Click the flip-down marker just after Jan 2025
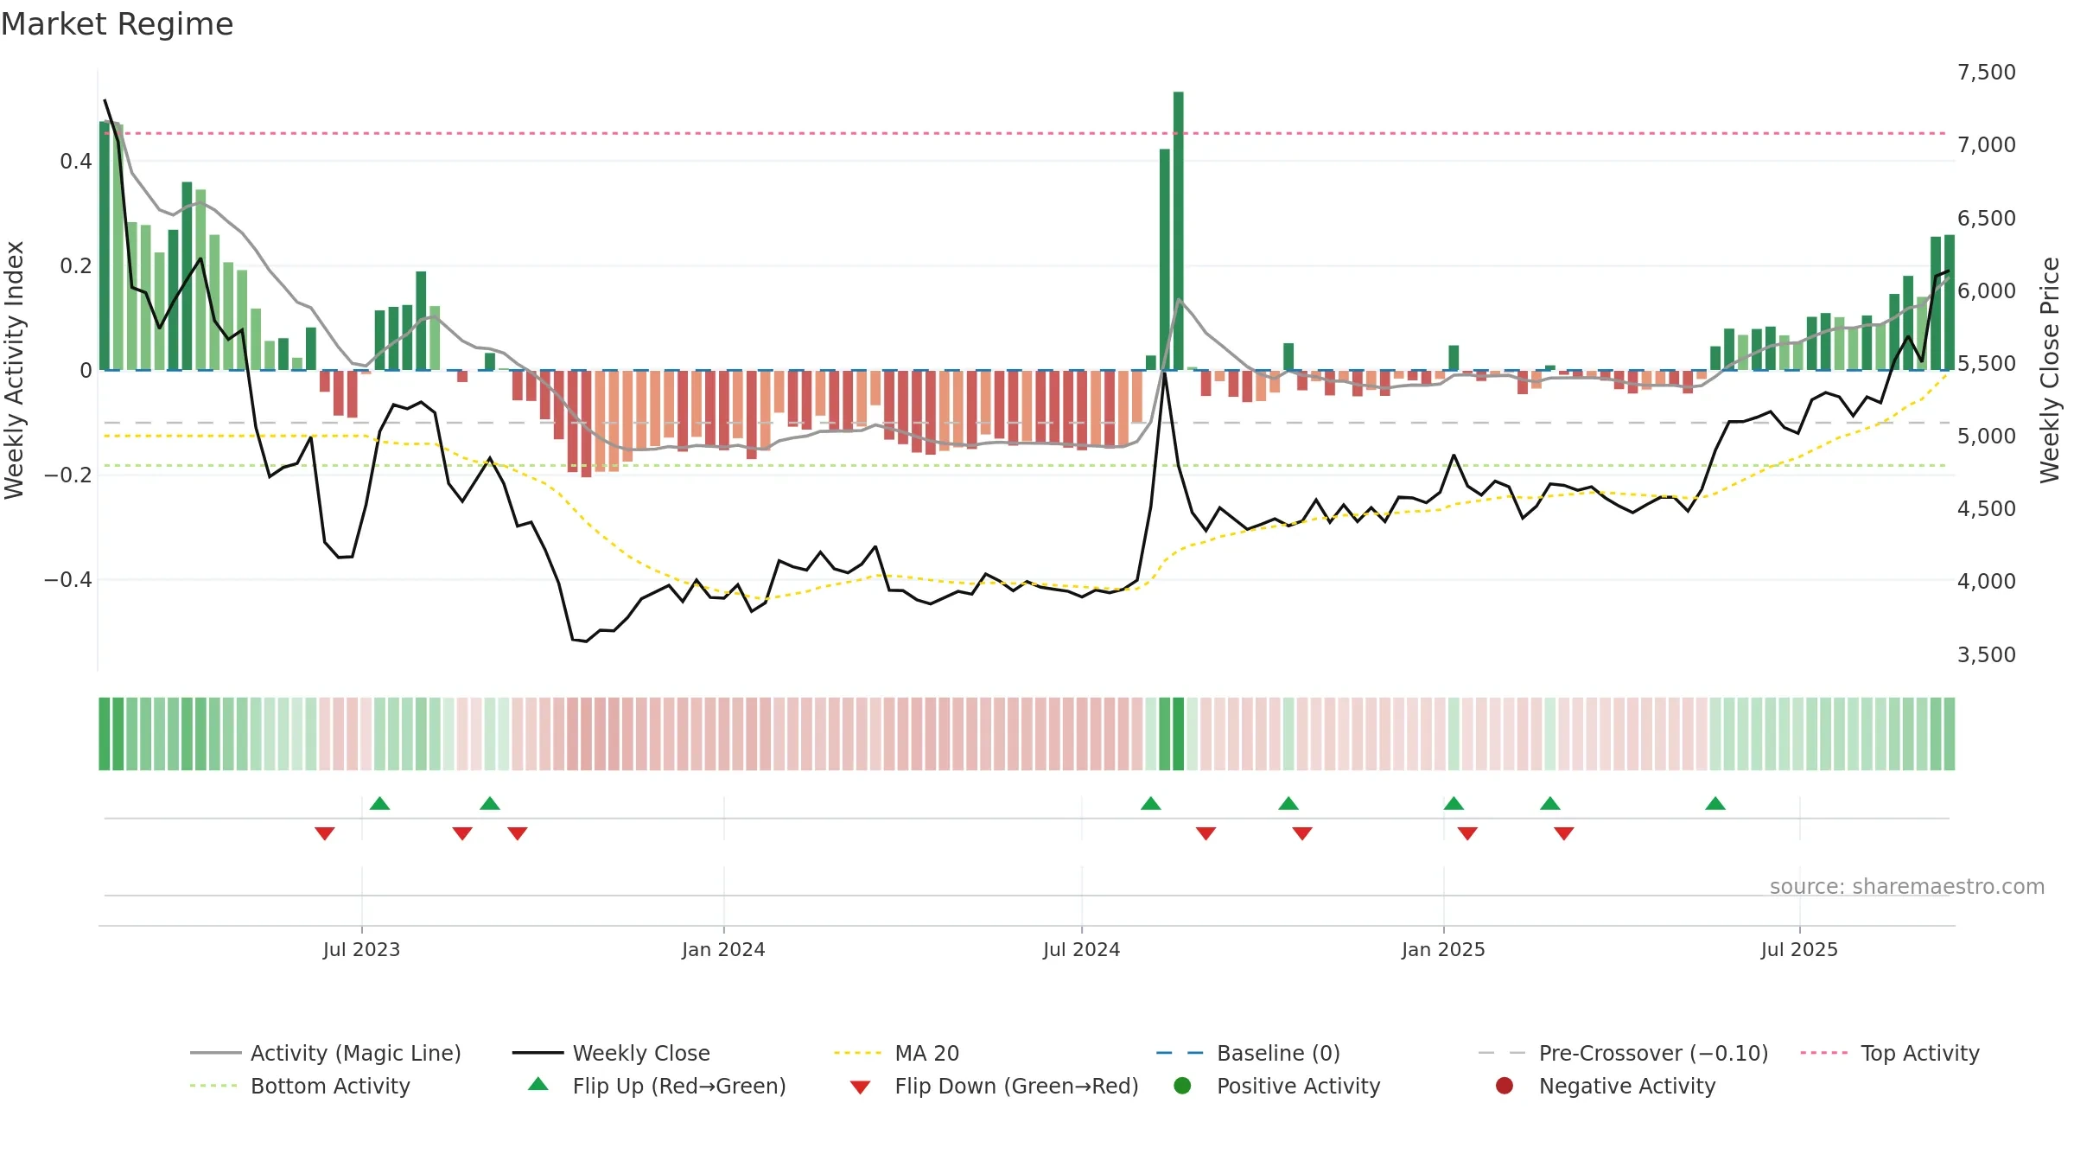Image resolution: width=2074 pixels, height=1167 pixels. tap(1467, 833)
